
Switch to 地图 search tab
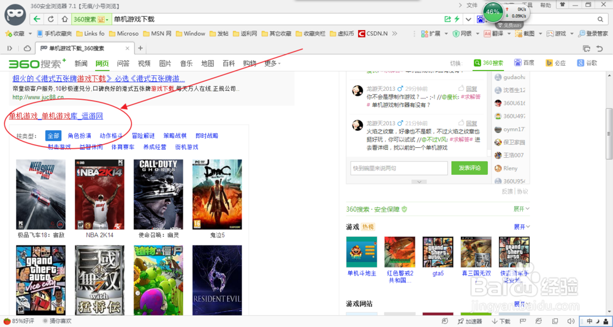click(208, 63)
